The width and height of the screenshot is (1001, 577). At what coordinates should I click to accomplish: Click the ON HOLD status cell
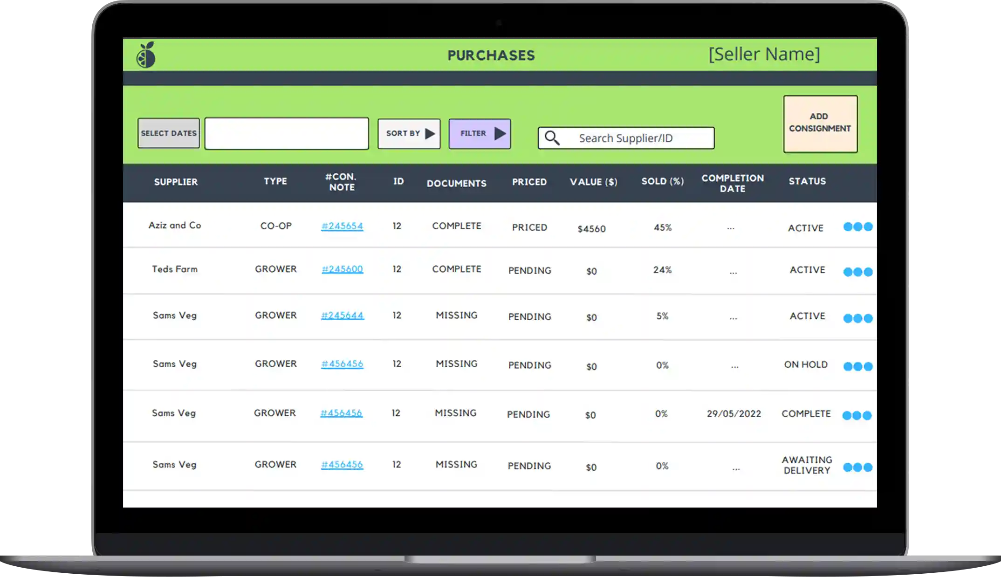806,364
